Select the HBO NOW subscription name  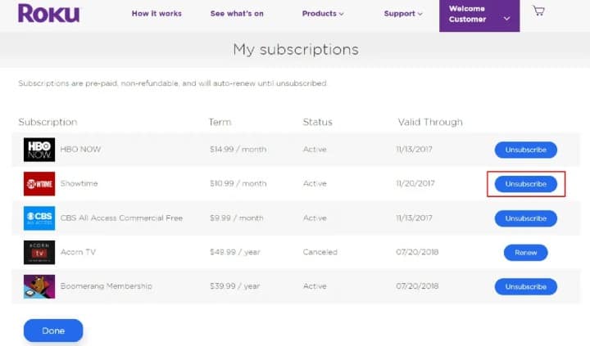click(80, 149)
